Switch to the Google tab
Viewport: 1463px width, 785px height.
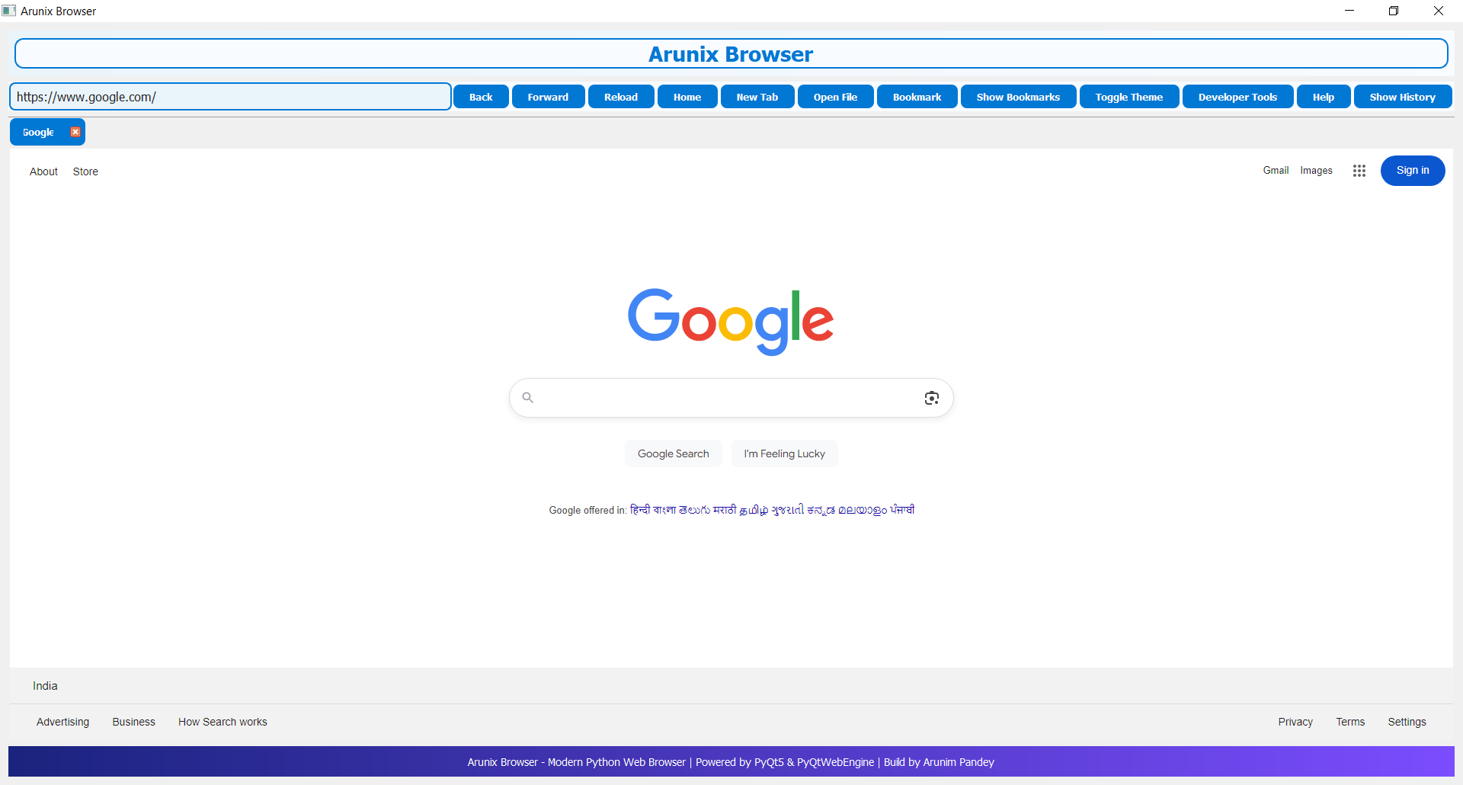click(x=38, y=131)
